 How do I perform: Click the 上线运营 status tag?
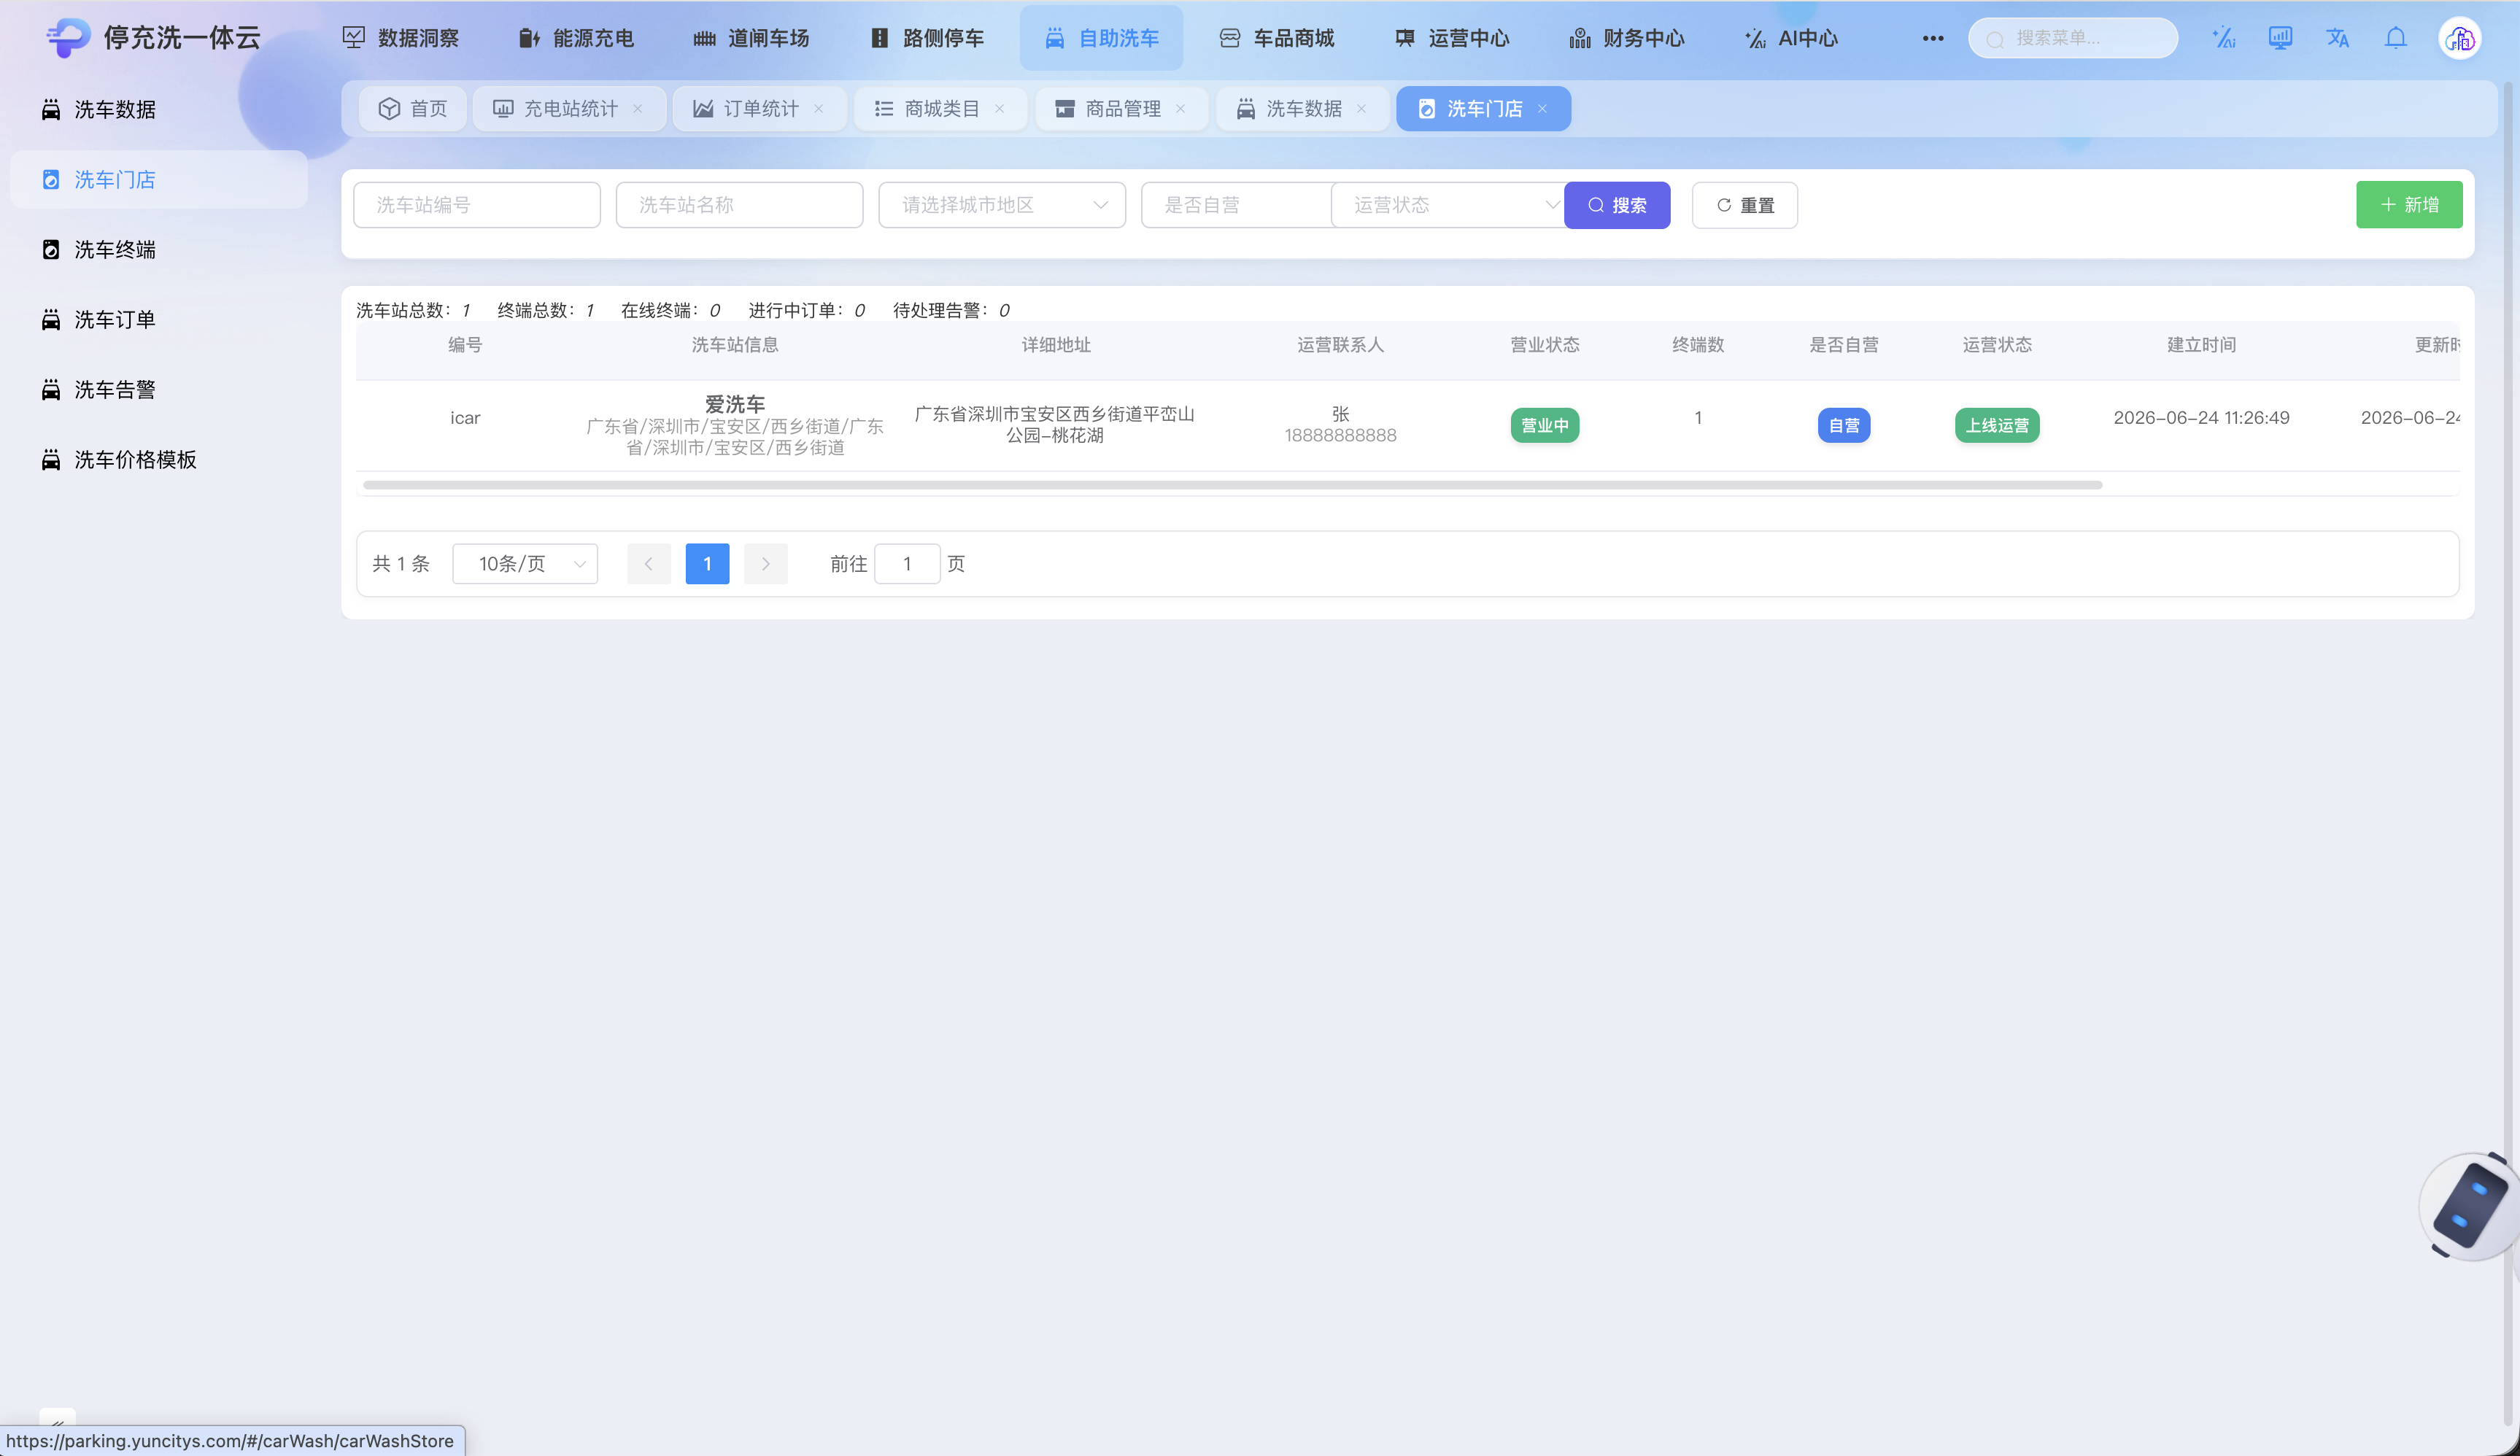[x=1997, y=425]
